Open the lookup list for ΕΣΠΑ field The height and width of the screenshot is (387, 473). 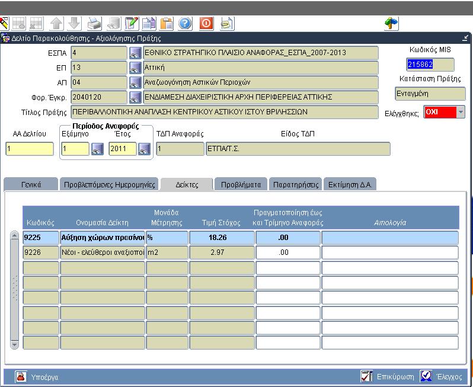pyautogui.click(x=135, y=53)
